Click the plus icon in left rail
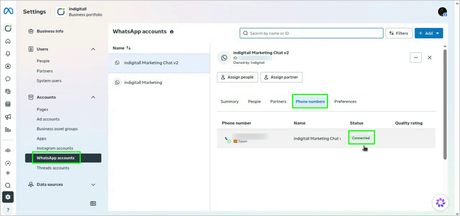 pyautogui.click(x=8, y=173)
